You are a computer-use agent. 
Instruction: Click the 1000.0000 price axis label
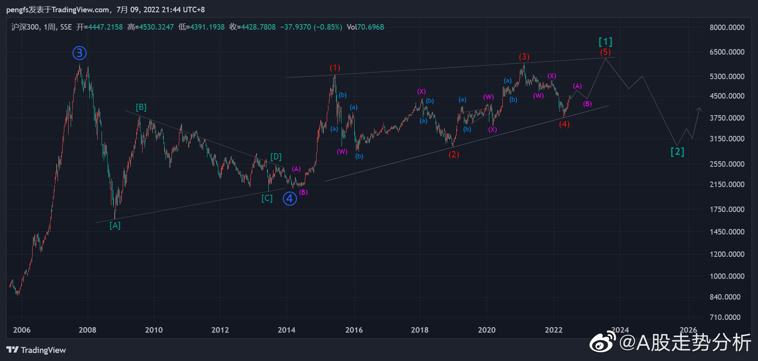click(x=727, y=276)
